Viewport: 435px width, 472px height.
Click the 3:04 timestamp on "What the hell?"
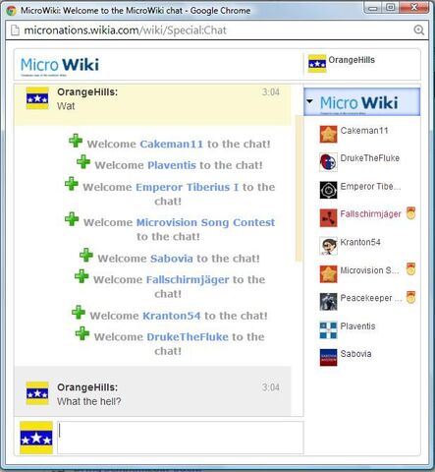pyautogui.click(x=271, y=387)
